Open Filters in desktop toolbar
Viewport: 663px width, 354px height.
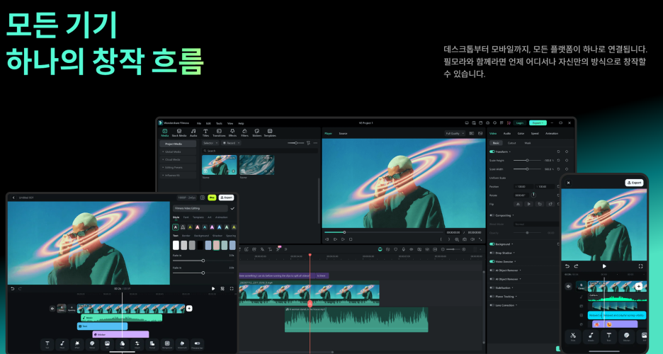(244, 131)
